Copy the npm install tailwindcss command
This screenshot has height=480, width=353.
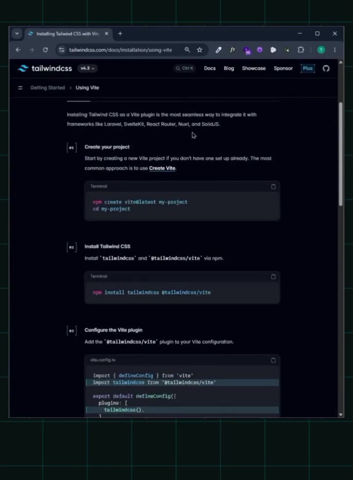click(273, 277)
